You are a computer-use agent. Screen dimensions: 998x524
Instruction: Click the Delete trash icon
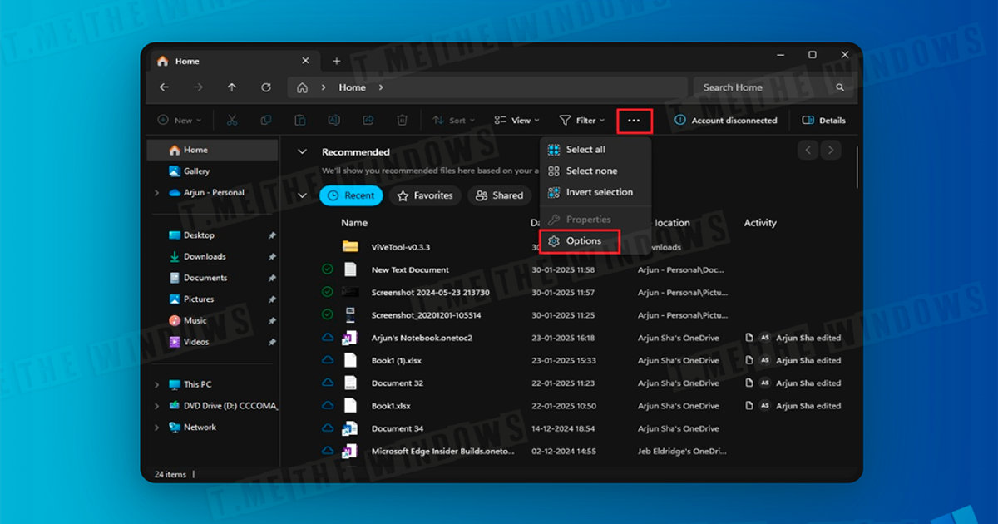pos(402,121)
